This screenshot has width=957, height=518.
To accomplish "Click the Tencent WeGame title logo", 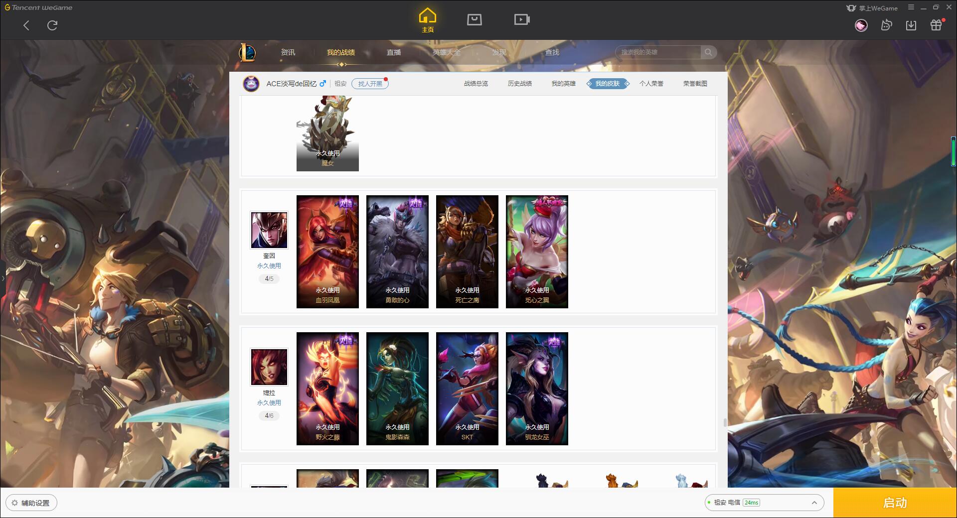I will pyautogui.click(x=38, y=7).
